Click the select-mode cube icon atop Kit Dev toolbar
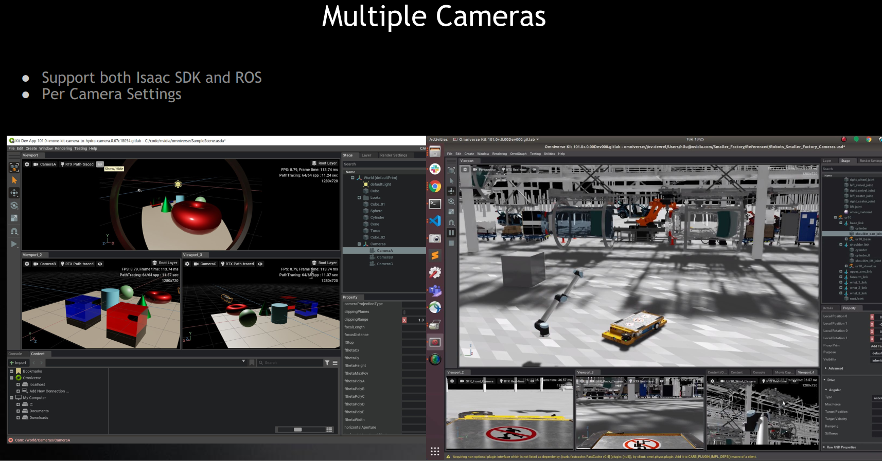882x461 pixels. click(x=14, y=167)
